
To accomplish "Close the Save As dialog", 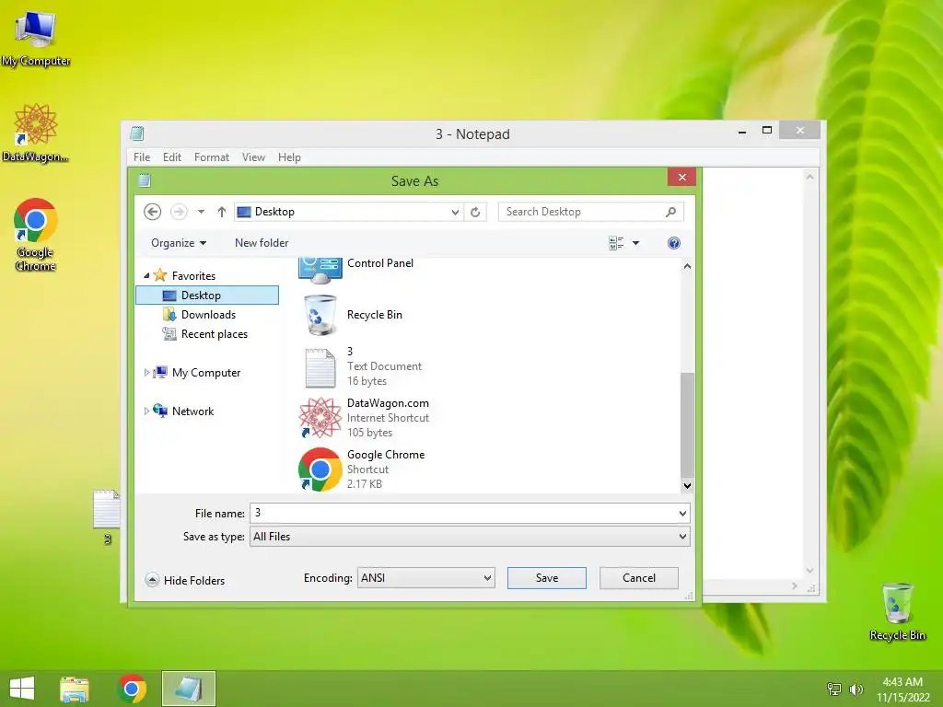I will click(682, 177).
